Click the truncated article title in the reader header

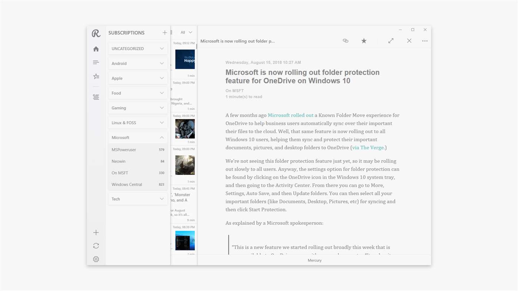click(x=237, y=41)
